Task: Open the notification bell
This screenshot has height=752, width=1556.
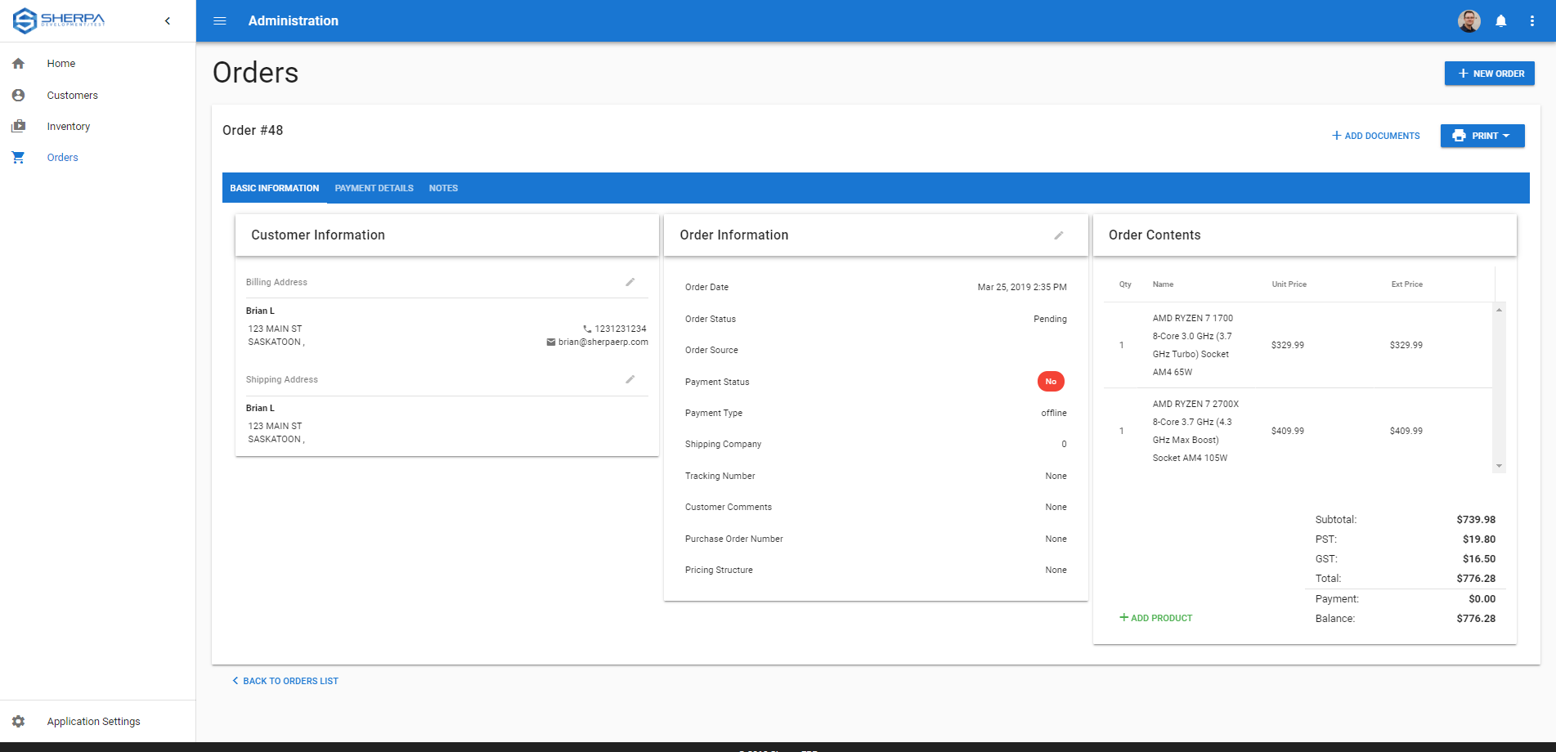Action: pos(1501,20)
